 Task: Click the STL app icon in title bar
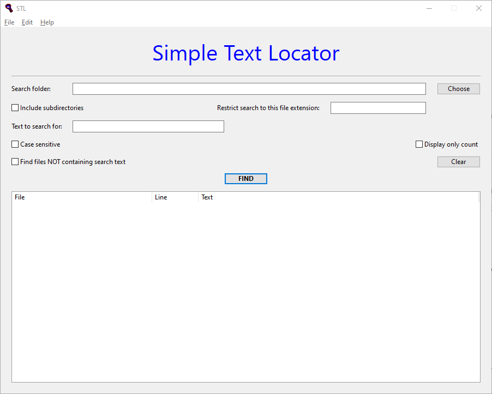pyautogui.click(x=9, y=8)
